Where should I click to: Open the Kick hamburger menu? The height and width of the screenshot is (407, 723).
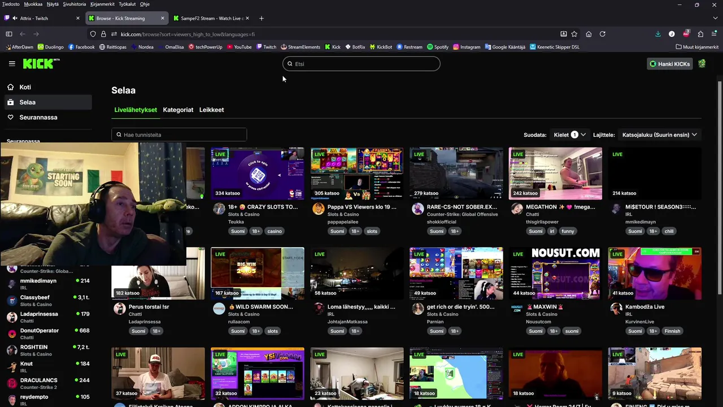click(12, 64)
